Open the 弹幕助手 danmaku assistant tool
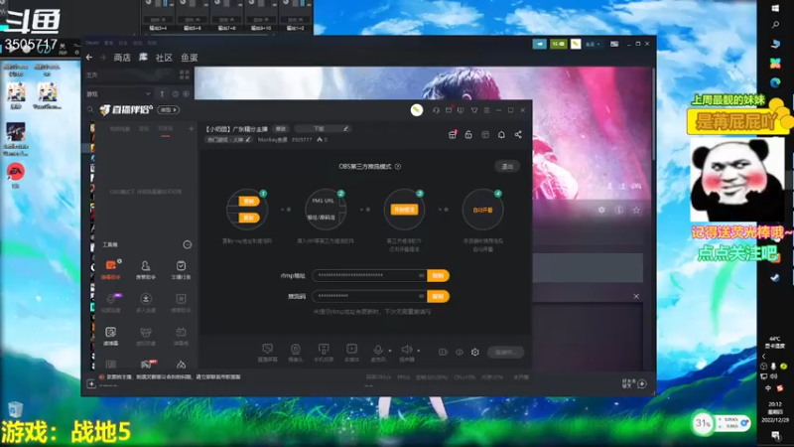 (110, 269)
